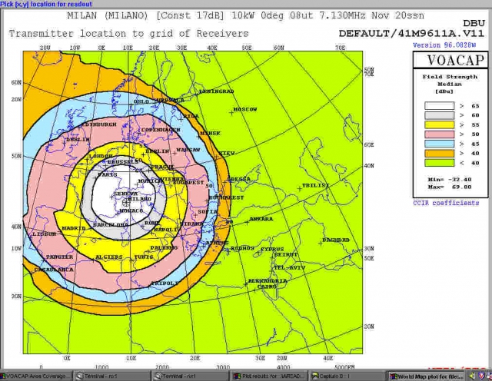The width and height of the screenshot is (492, 381).
Task: Pick the BUCHAREST label on map
Action: tap(226, 197)
